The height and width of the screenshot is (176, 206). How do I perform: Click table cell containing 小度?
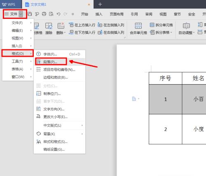(194, 129)
